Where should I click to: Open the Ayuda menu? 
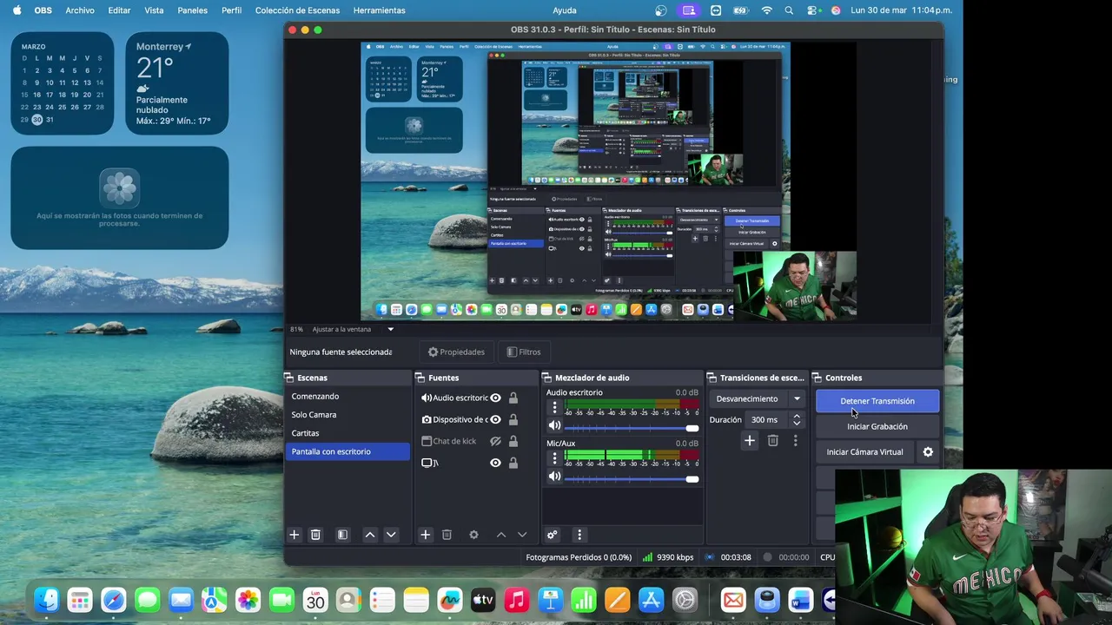tap(565, 10)
